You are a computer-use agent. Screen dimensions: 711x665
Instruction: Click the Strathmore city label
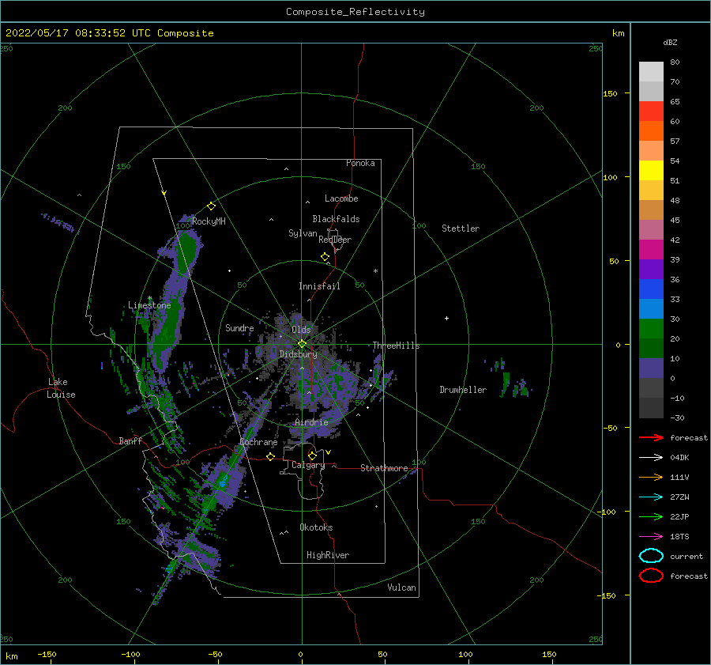384,468
